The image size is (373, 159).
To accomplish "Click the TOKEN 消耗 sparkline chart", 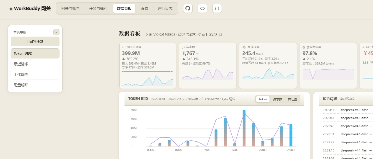I will pyautogui.click(x=148, y=80).
